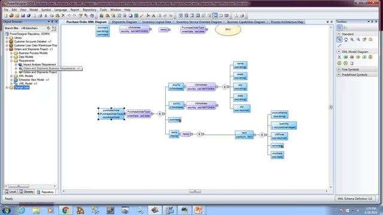This screenshot has width=383, height=215.
Task: Click the Cut scissors icon in the main toolbar
Action: 45,16
